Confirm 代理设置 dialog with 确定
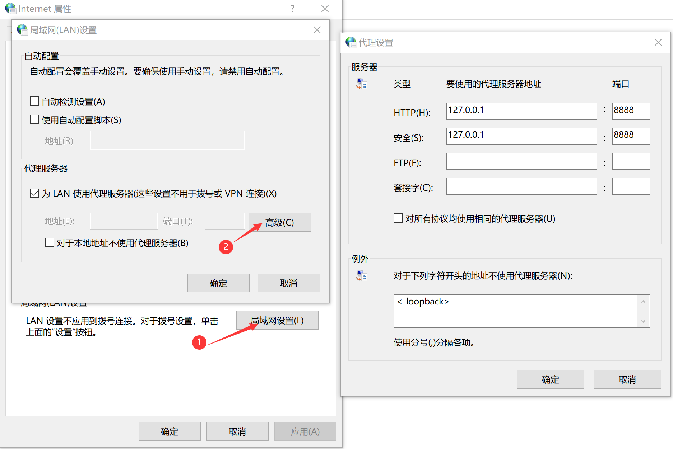Screen dimensions: 673x449 [551, 379]
